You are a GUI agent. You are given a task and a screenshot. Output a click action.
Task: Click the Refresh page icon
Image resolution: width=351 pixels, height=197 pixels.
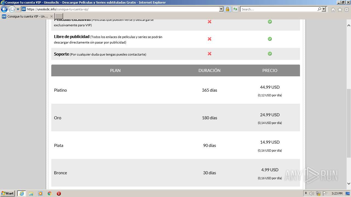coord(235,9)
